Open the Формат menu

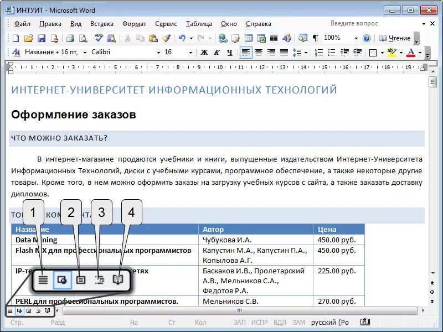(134, 24)
